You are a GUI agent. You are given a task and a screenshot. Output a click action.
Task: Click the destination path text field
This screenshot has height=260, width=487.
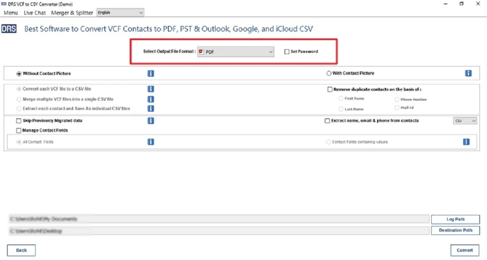click(x=219, y=231)
